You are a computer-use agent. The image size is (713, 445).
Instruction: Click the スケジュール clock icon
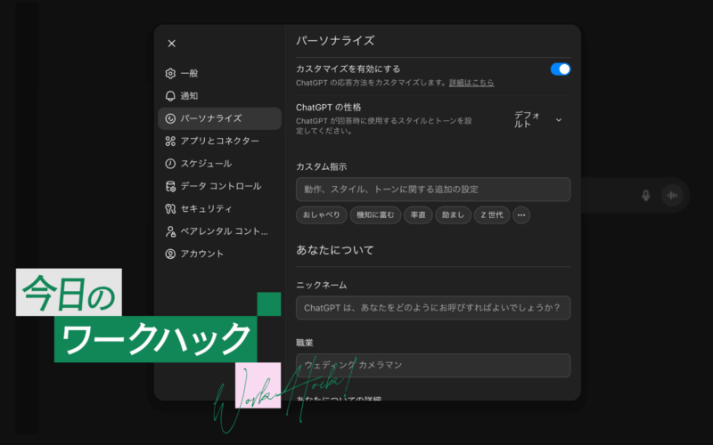[x=170, y=164]
